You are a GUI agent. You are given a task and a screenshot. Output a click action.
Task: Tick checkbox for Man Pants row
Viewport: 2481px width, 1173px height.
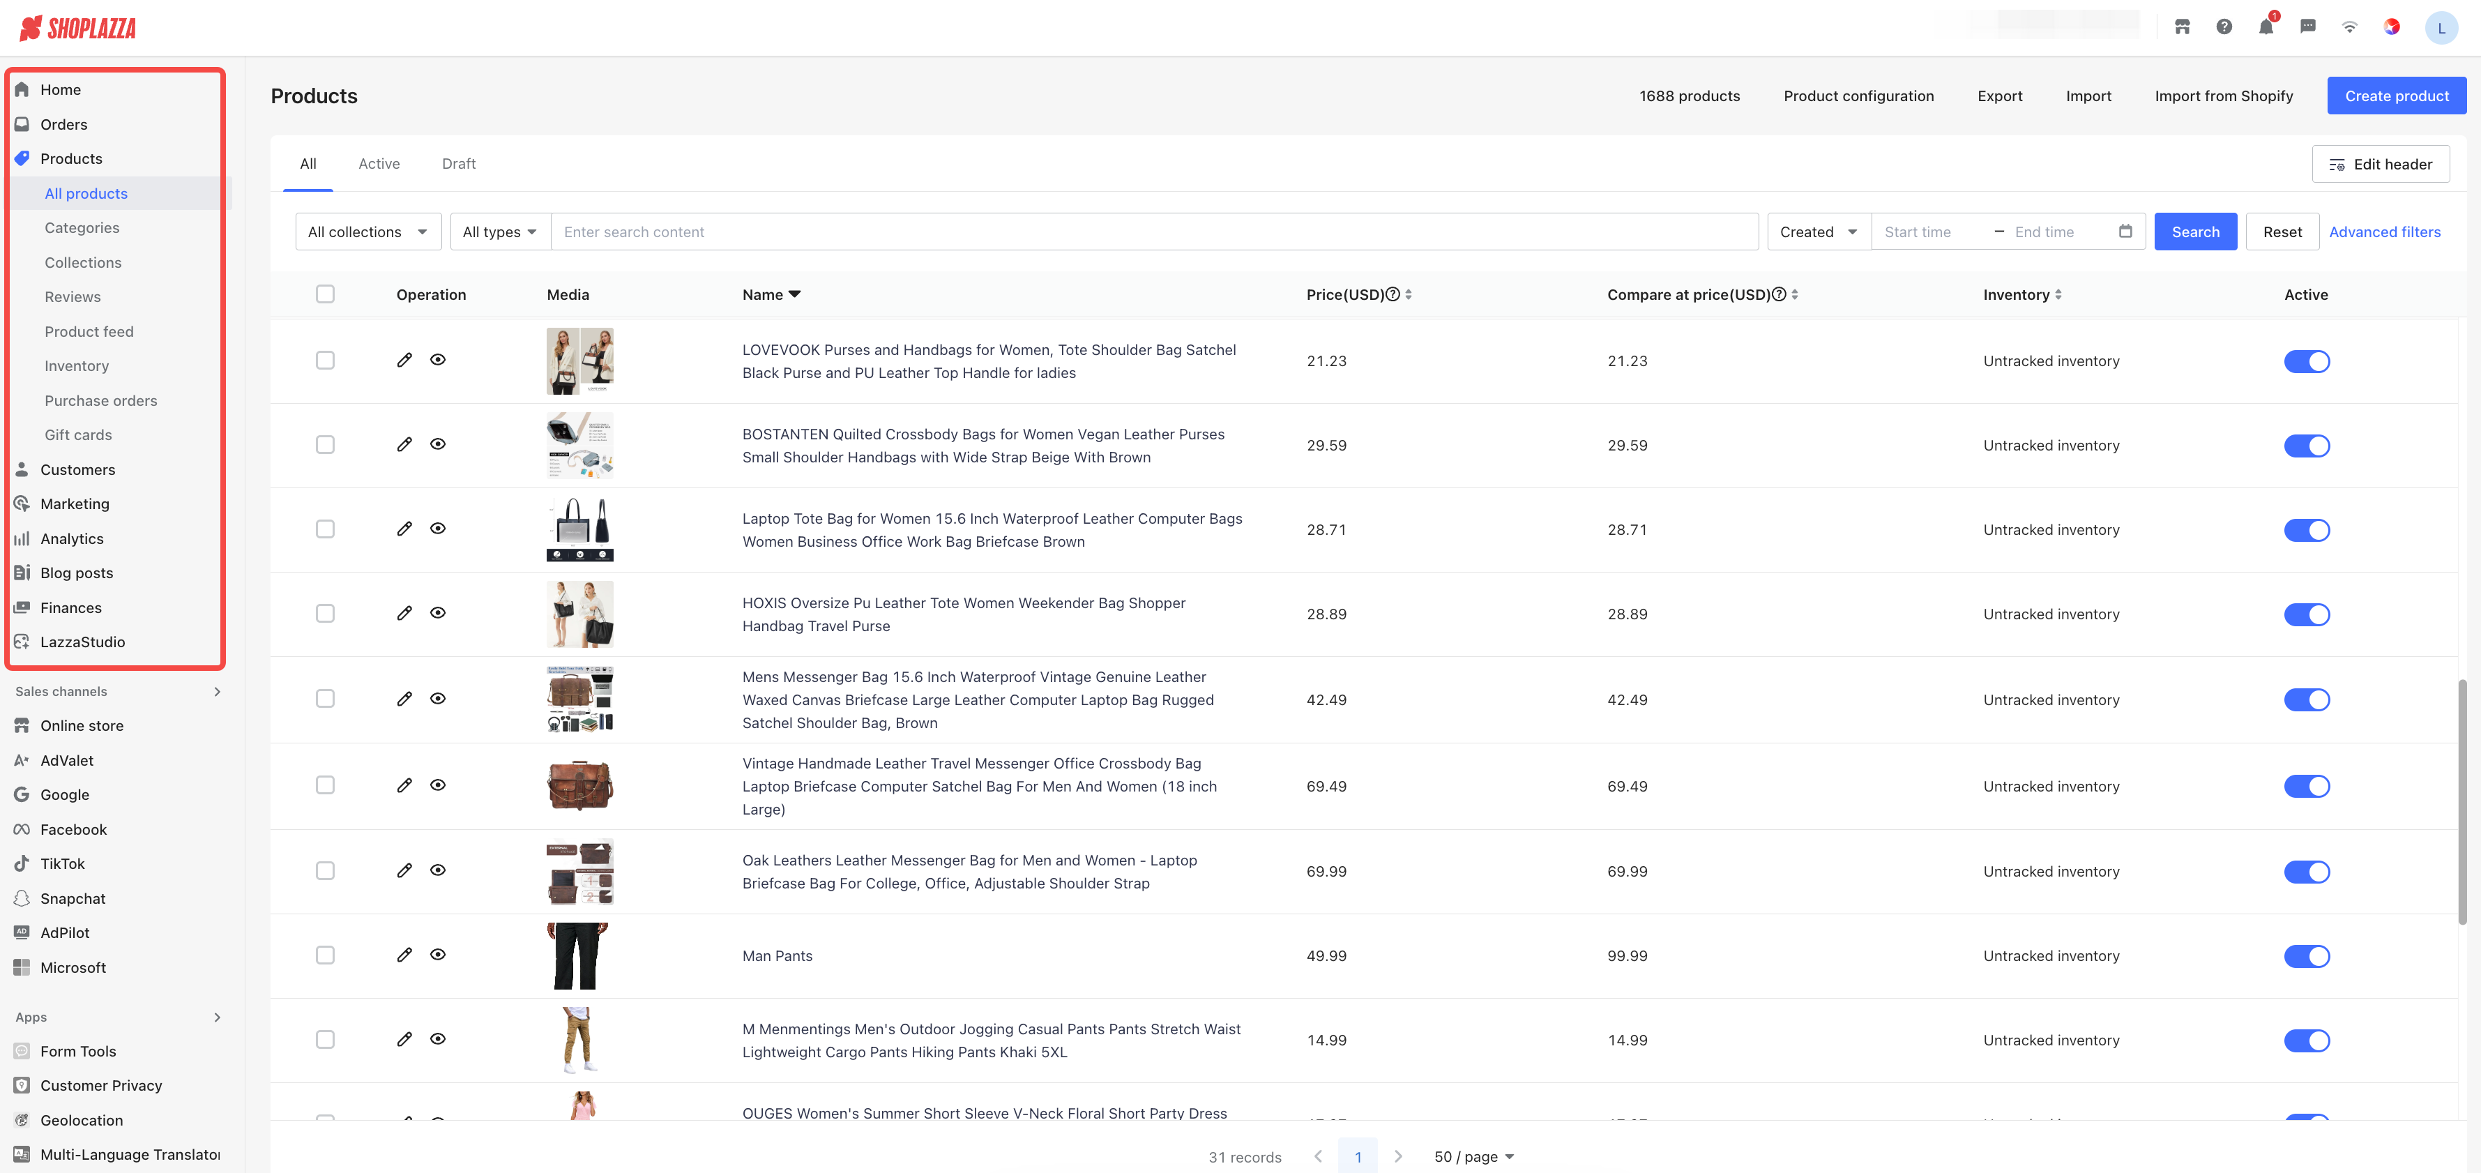326,955
